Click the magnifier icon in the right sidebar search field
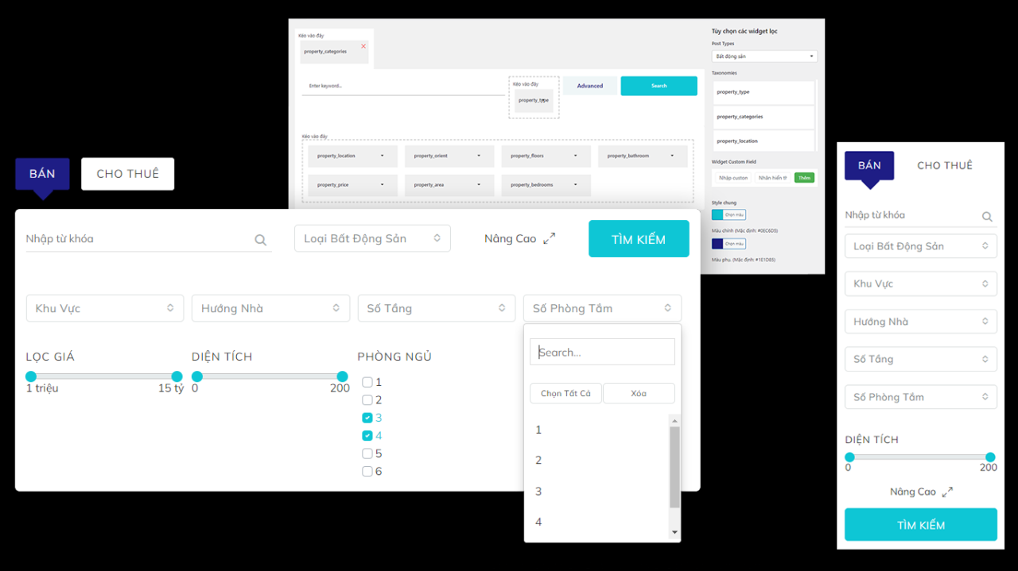This screenshot has width=1018, height=571. coord(987,216)
